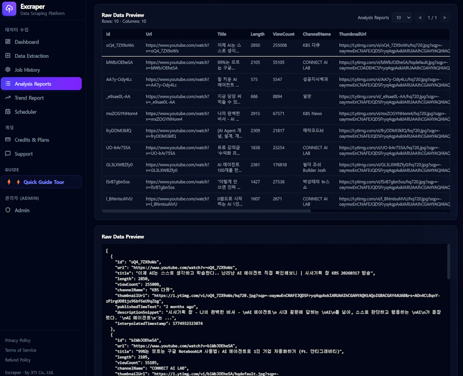Click the Title column header

tap(222, 34)
